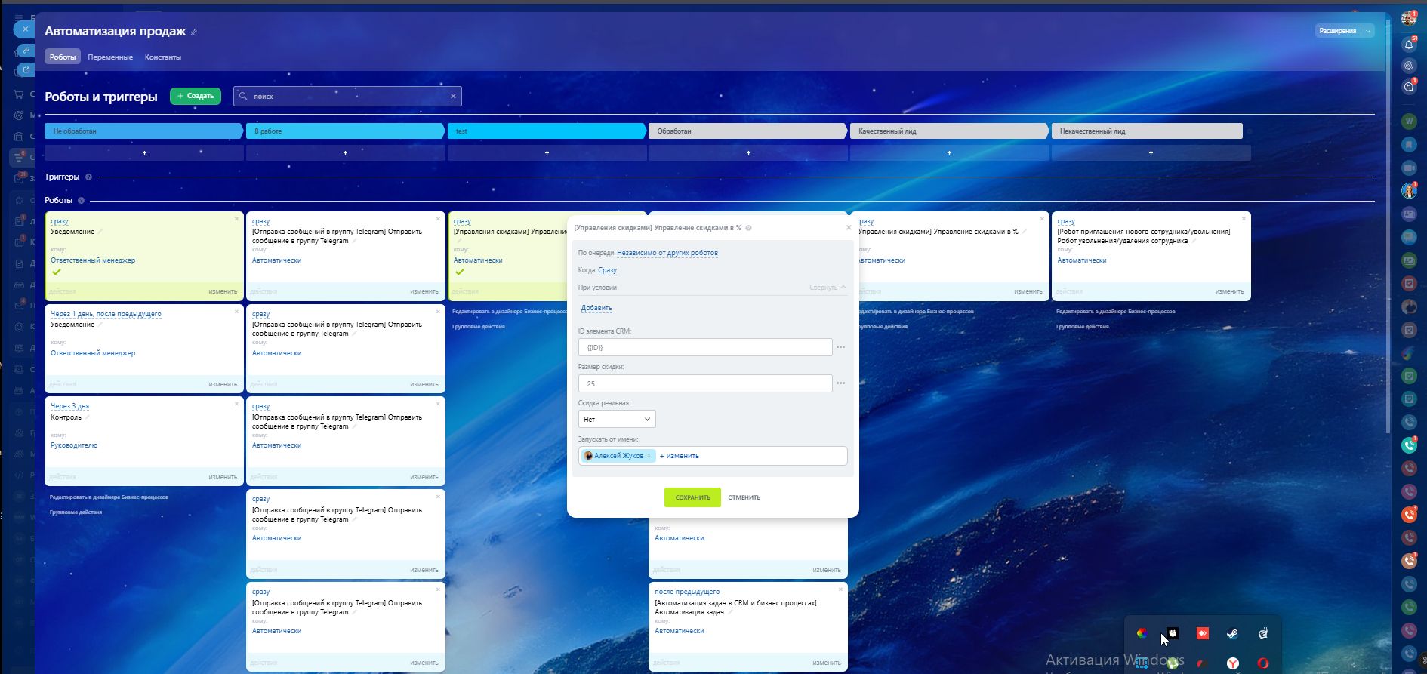The width and height of the screenshot is (1427, 674).
Task: Open notifications bell in right sidebar
Action: tap(1409, 45)
